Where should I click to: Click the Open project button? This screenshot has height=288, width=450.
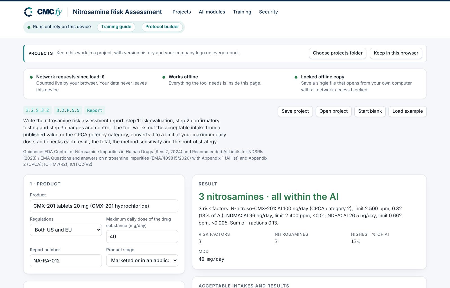(x=334, y=111)
